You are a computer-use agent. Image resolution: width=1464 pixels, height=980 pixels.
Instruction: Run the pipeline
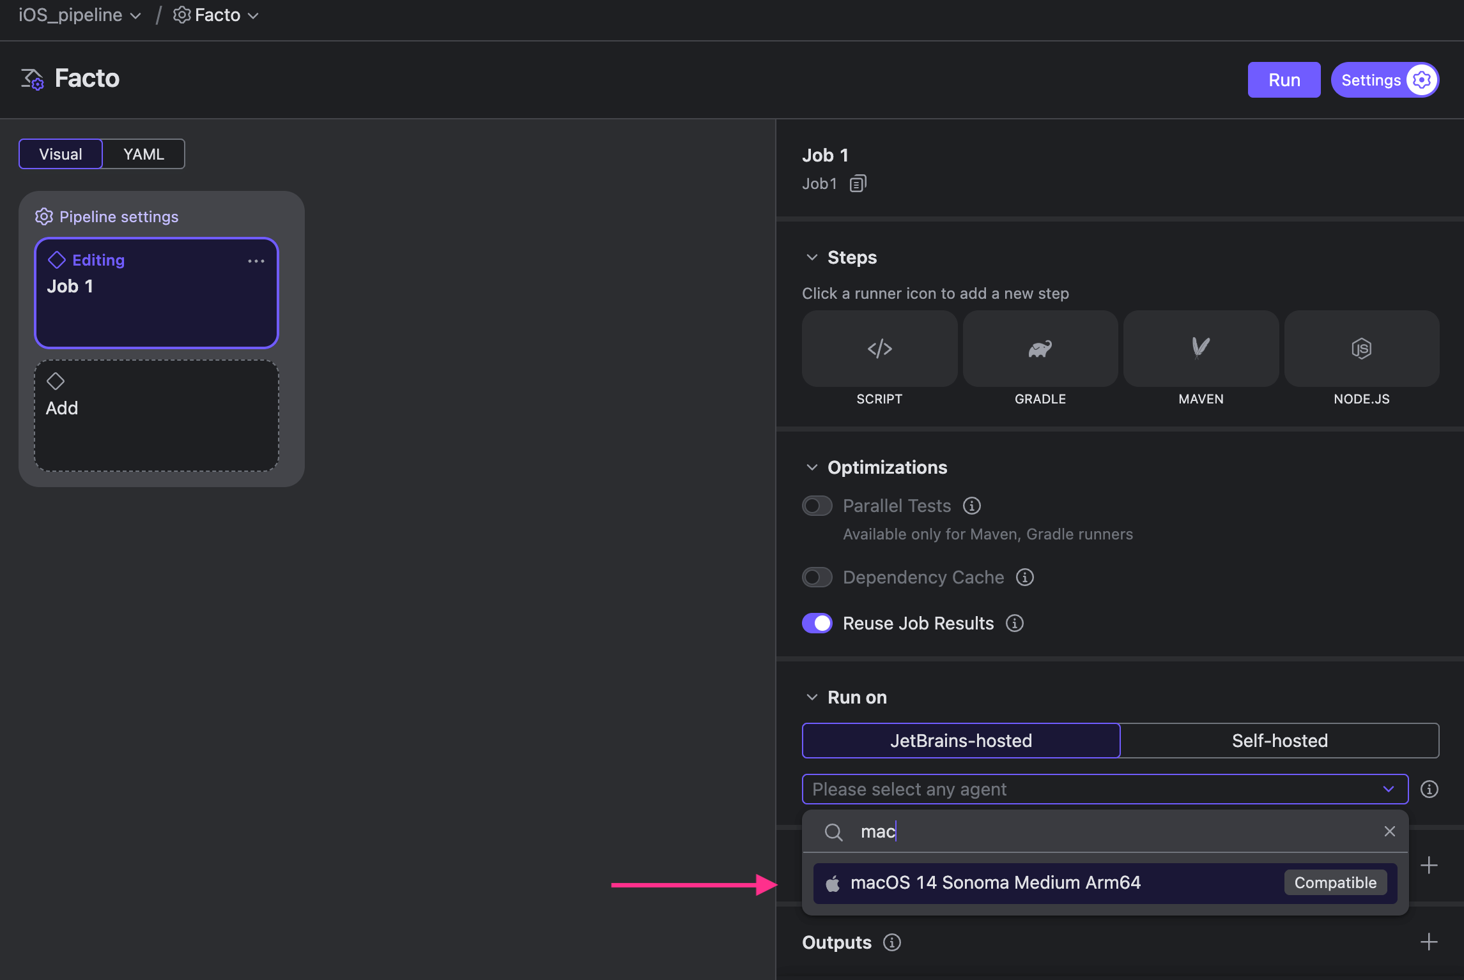point(1284,80)
